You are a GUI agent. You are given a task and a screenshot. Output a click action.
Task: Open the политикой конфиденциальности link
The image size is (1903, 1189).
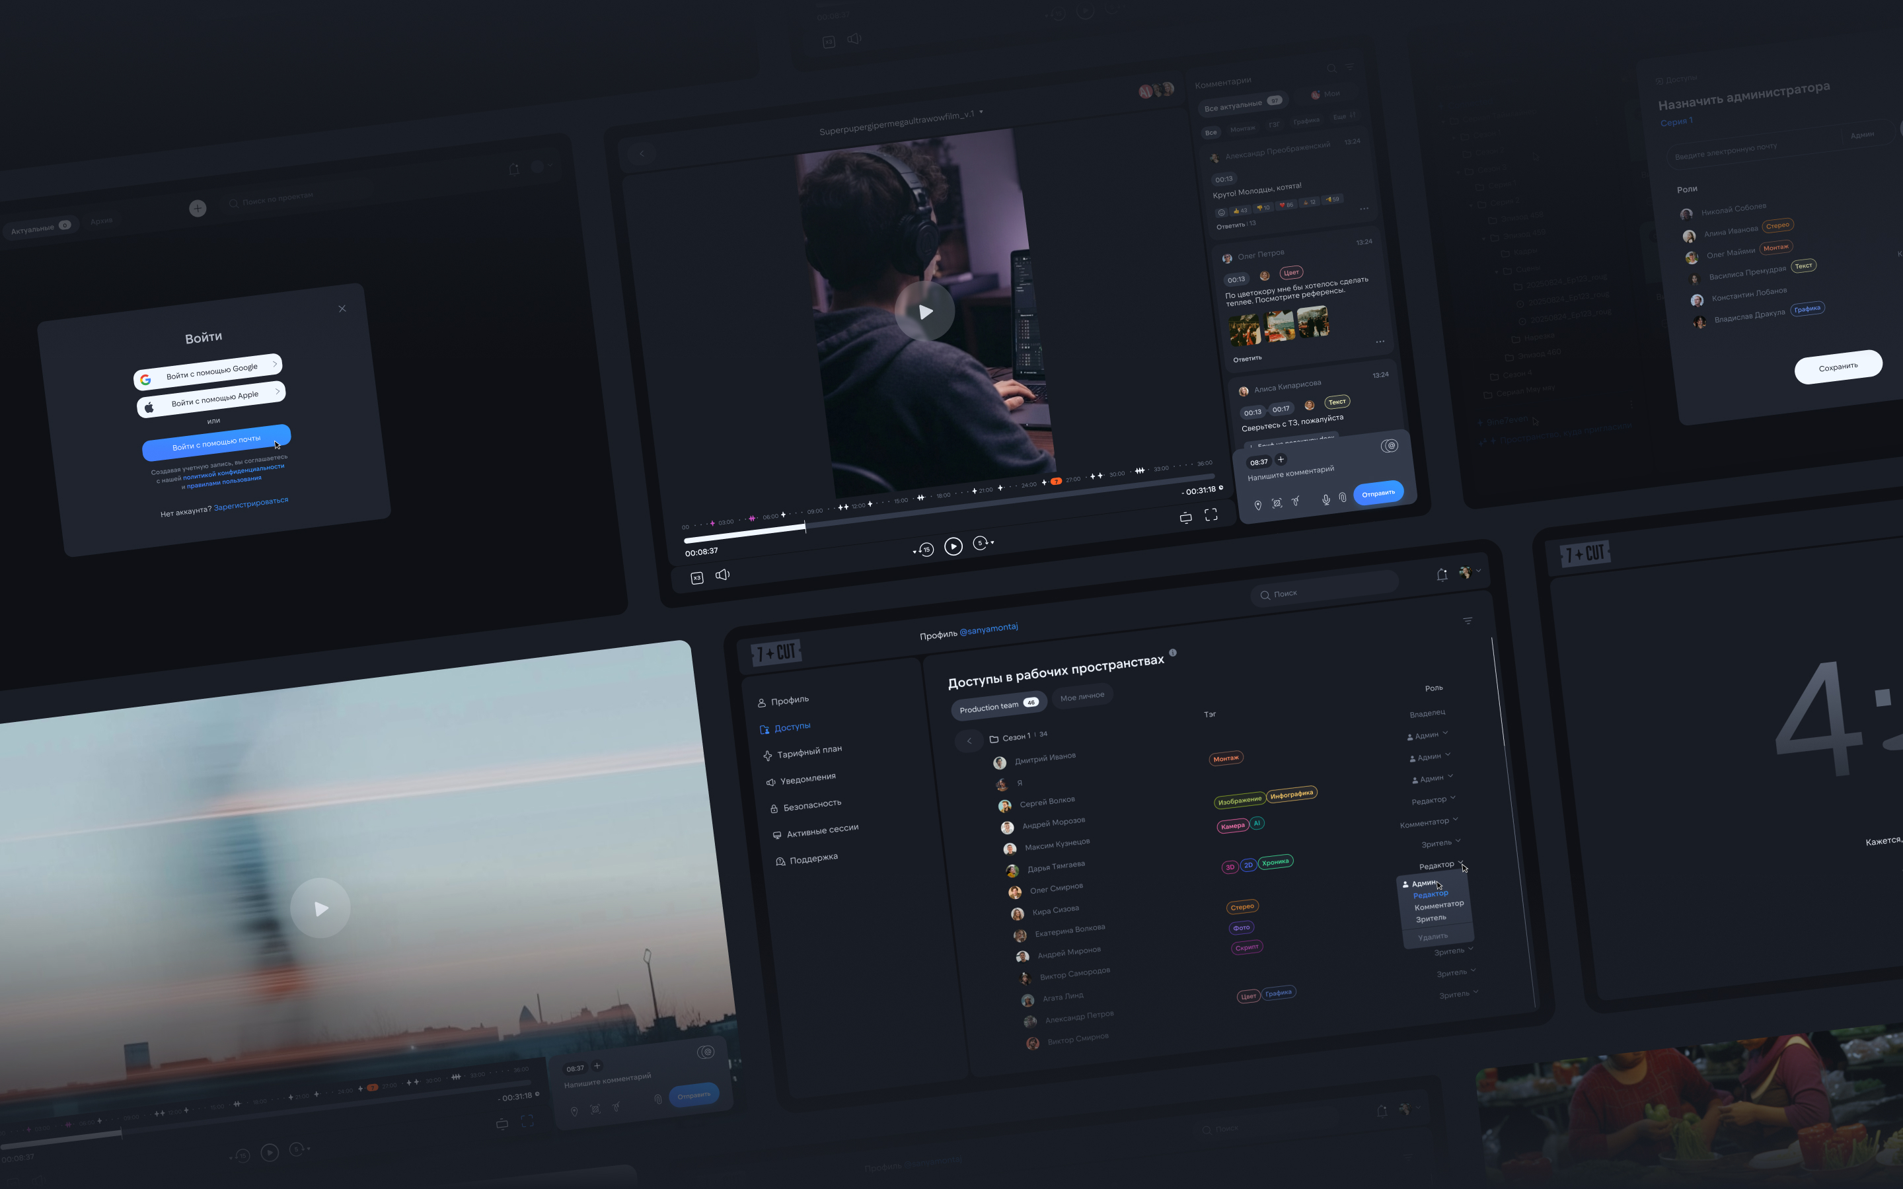[x=233, y=471]
